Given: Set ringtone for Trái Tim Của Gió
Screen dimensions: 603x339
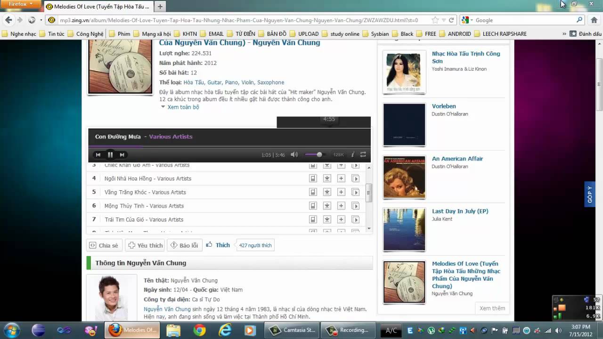Looking at the screenshot, I should point(313,219).
